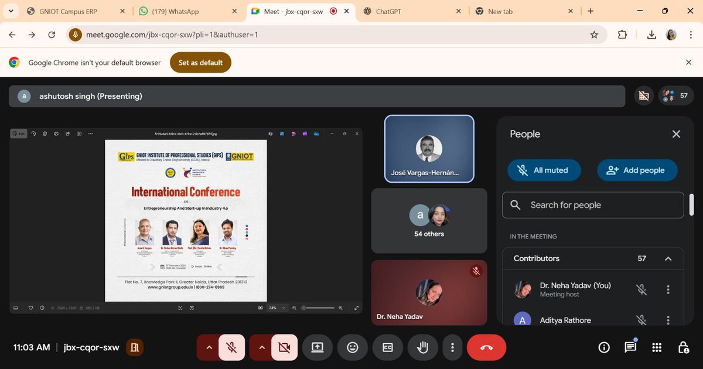Open the Chrome profile avatar menu
Image resolution: width=703 pixels, height=369 pixels.
pyautogui.click(x=671, y=35)
